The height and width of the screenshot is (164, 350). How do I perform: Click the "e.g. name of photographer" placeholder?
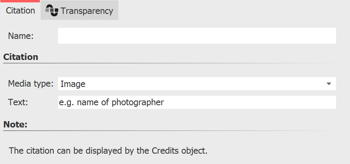tap(112, 102)
